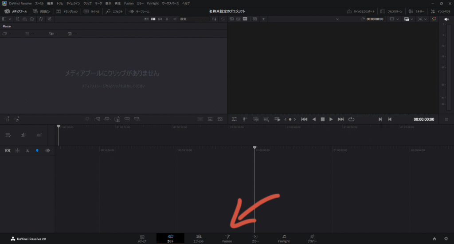
Task: Toggle the loop playback icon
Action: 352,119
